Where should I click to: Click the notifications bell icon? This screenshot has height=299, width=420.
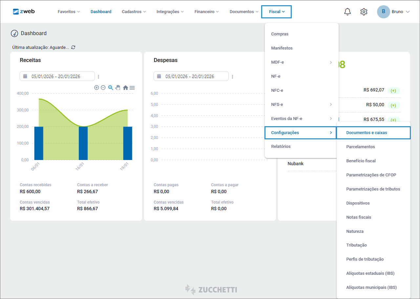click(347, 12)
